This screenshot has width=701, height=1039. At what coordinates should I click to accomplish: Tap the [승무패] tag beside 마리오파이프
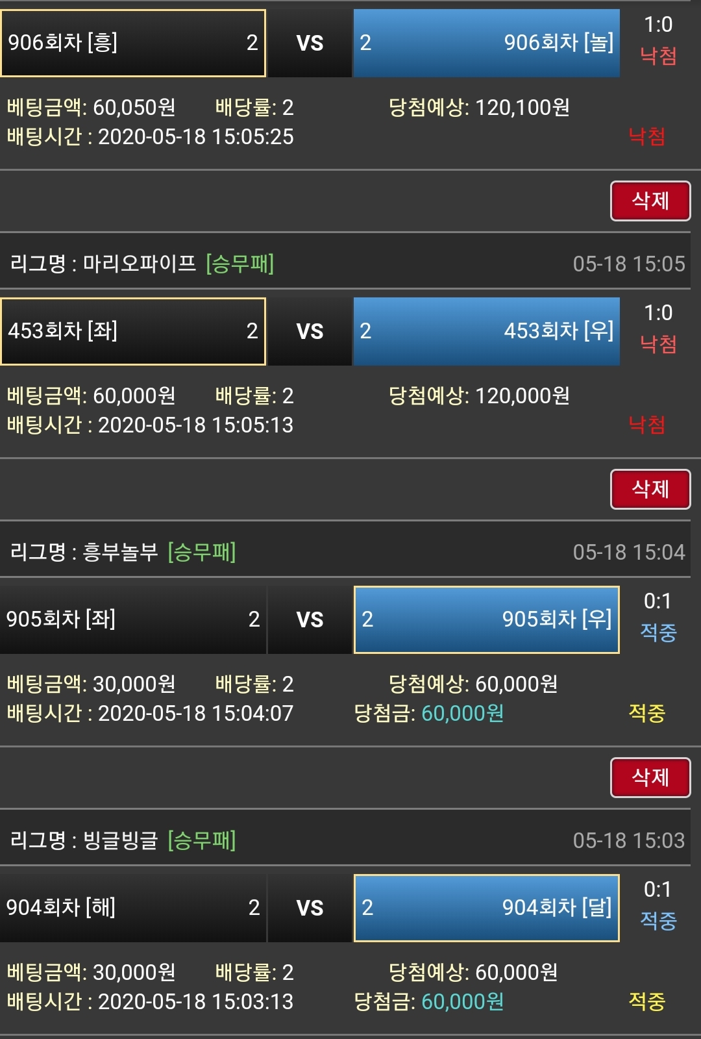[240, 264]
